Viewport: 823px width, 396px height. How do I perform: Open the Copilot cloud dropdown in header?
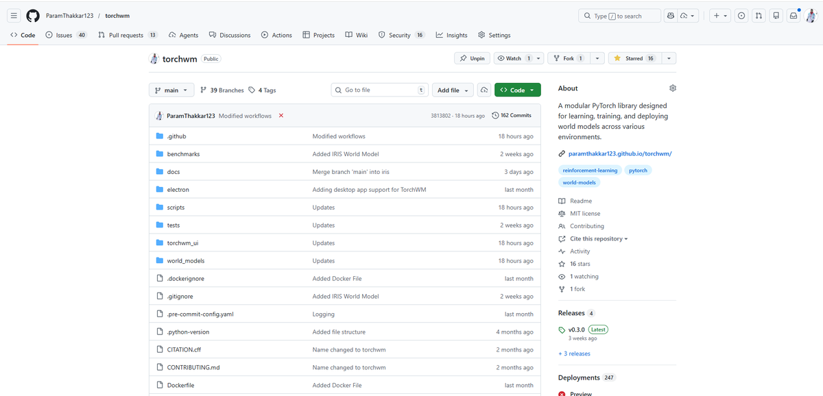(688, 16)
